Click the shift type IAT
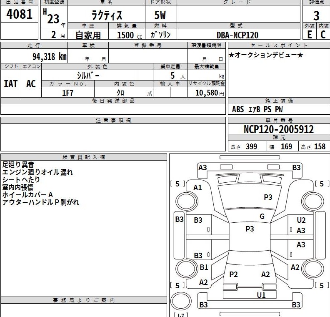This screenshot has width=330, height=317. (10, 84)
